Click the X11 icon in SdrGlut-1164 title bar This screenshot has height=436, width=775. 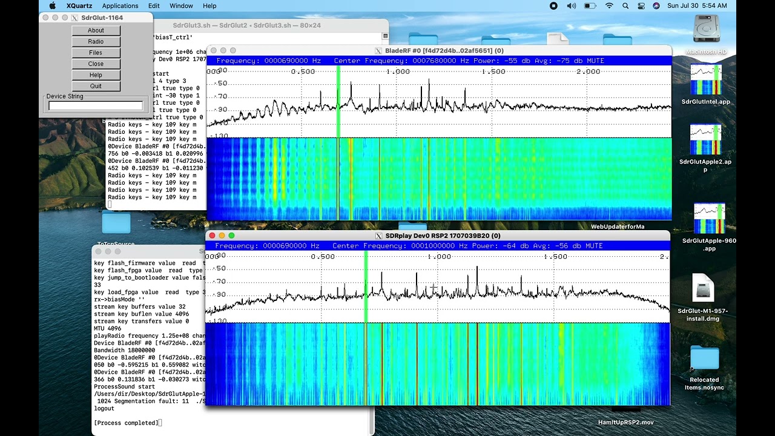coord(74,18)
